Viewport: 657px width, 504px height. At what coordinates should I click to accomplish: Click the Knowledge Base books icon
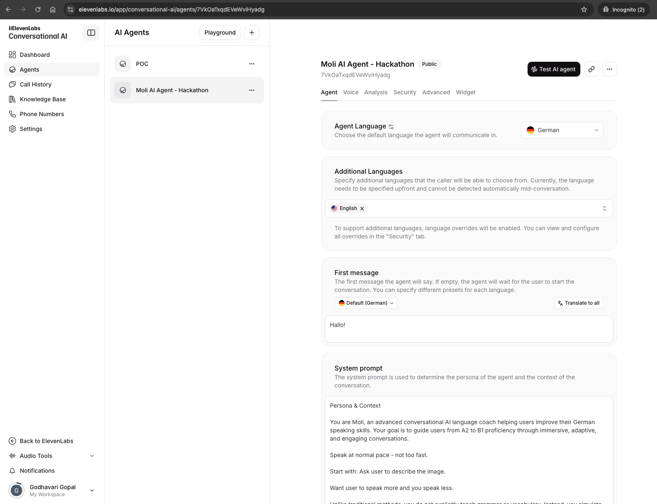pyautogui.click(x=12, y=99)
